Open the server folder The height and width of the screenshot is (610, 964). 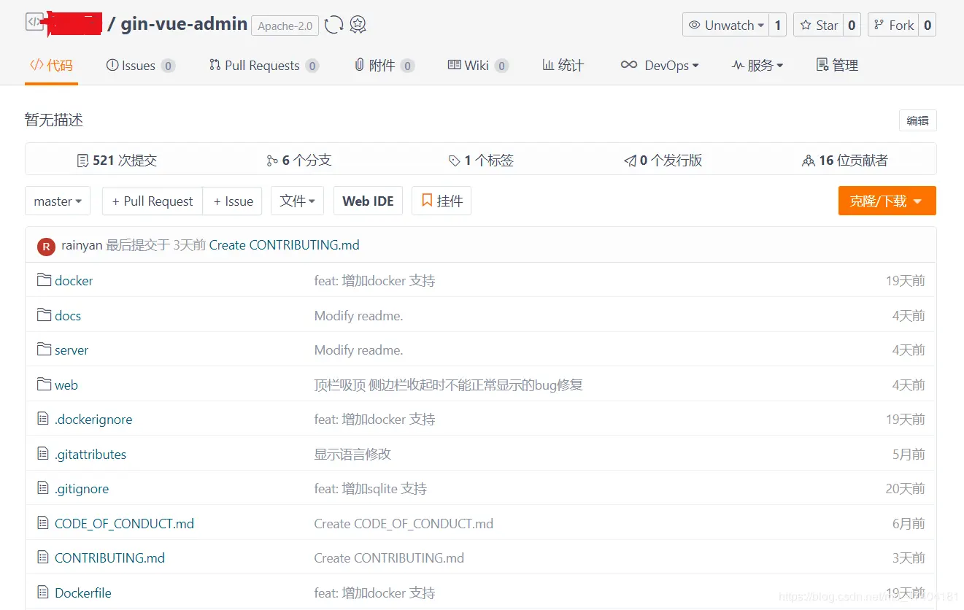[x=72, y=350]
